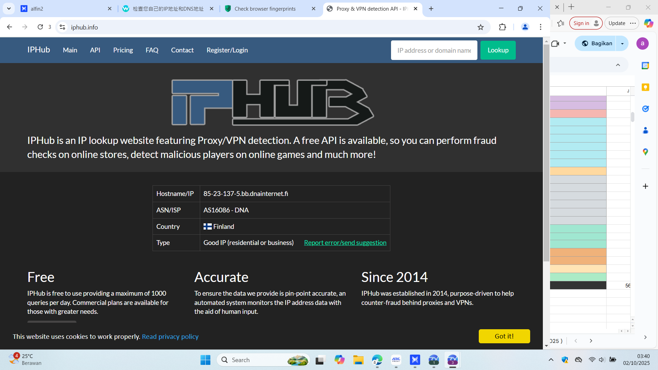Screen dimensions: 658x370
Task: Click the IP address or domain input field
Action: coord(434,50)
